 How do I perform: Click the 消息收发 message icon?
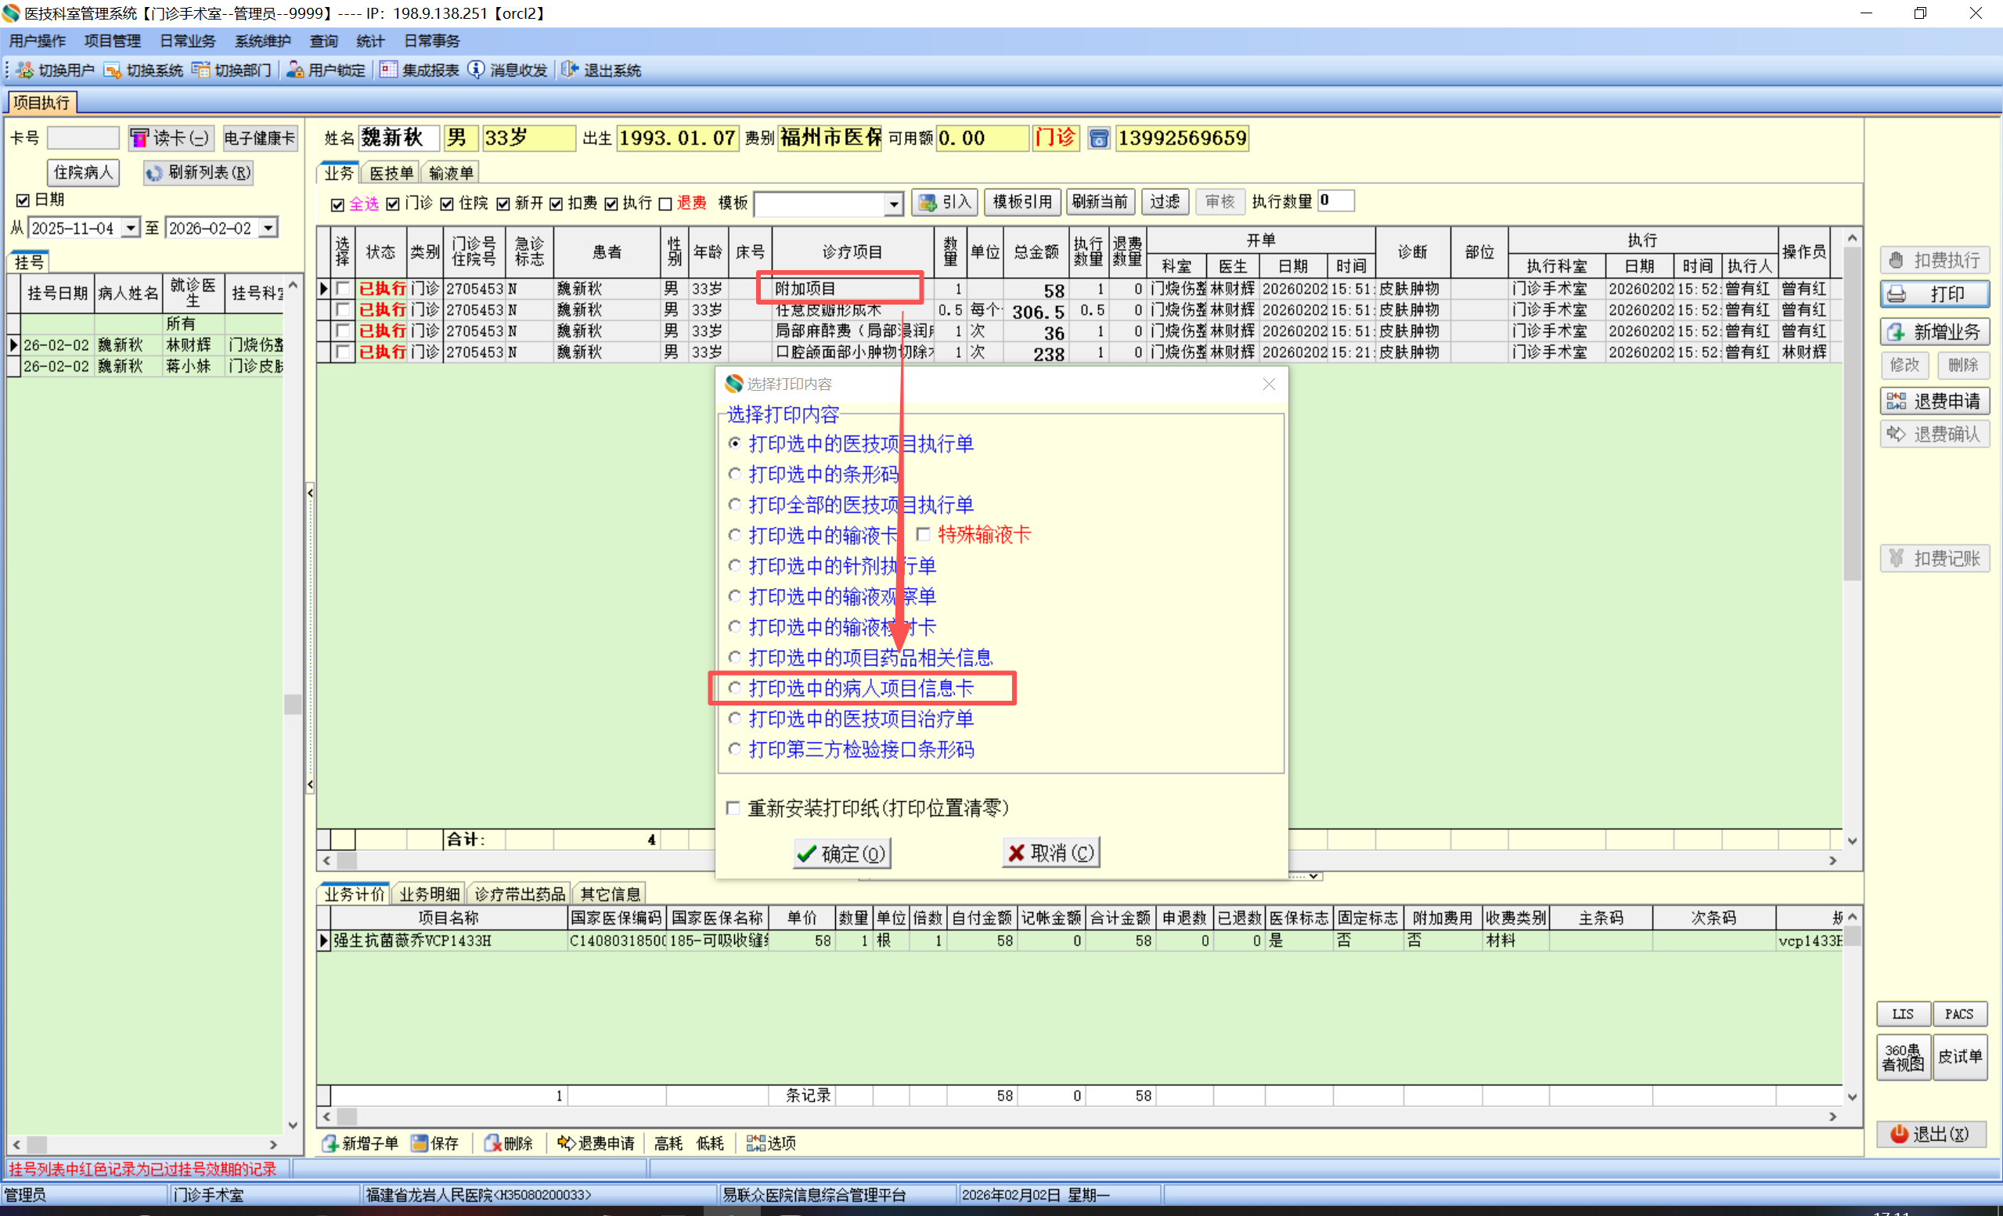477,70
